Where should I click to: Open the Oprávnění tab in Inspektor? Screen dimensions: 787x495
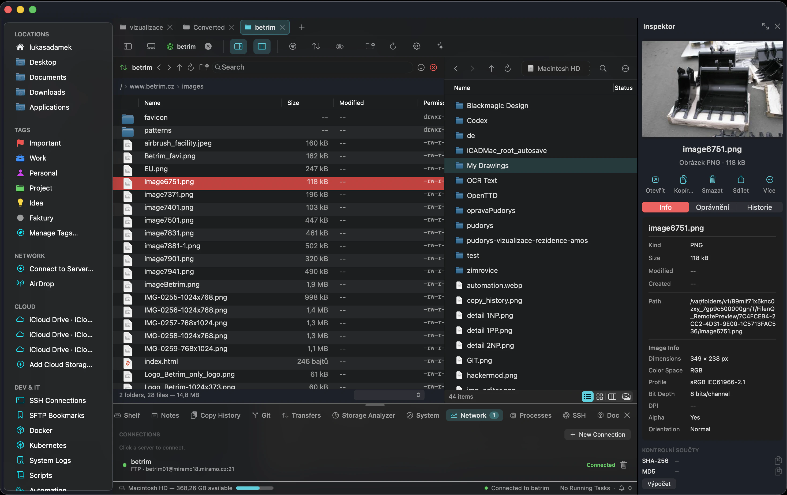[712, 207]
